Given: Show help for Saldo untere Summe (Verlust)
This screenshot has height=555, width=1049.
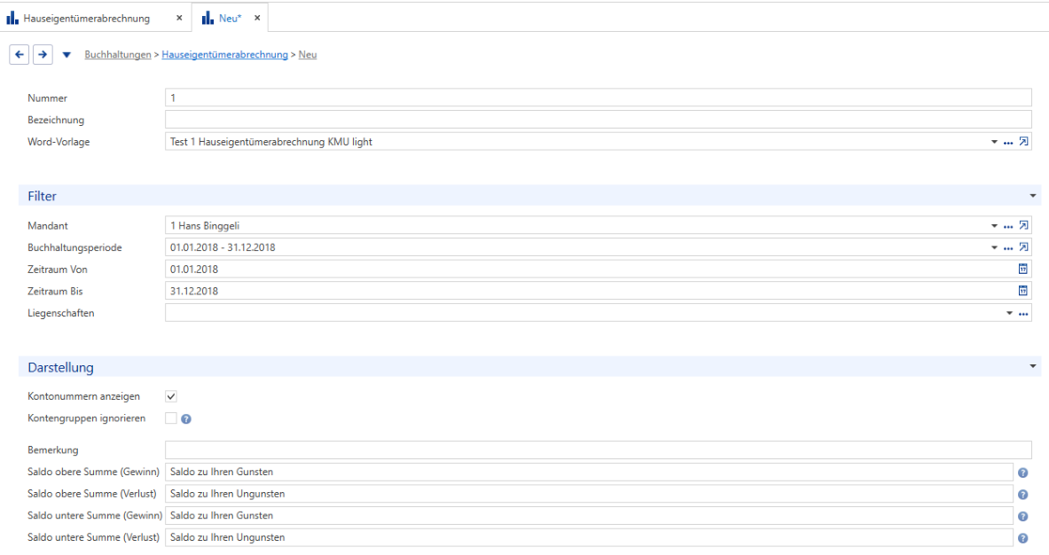Looking at the screenshot, I should 1023,538.
